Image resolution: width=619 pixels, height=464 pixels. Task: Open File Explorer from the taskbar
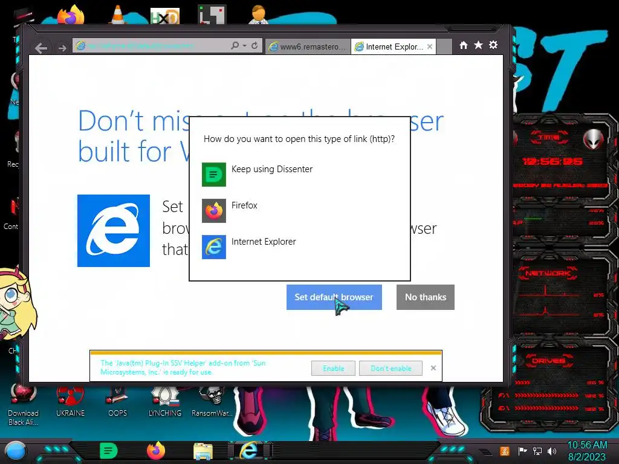tap(203, 451)
